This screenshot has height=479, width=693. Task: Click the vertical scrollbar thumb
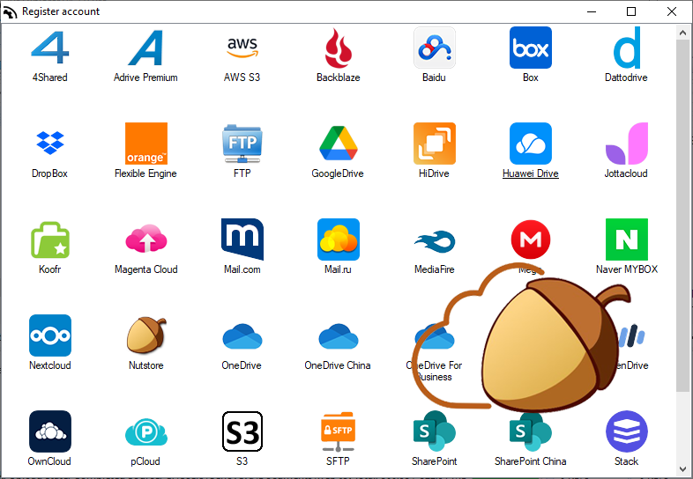pyautogui.click(x=682, y=215)
